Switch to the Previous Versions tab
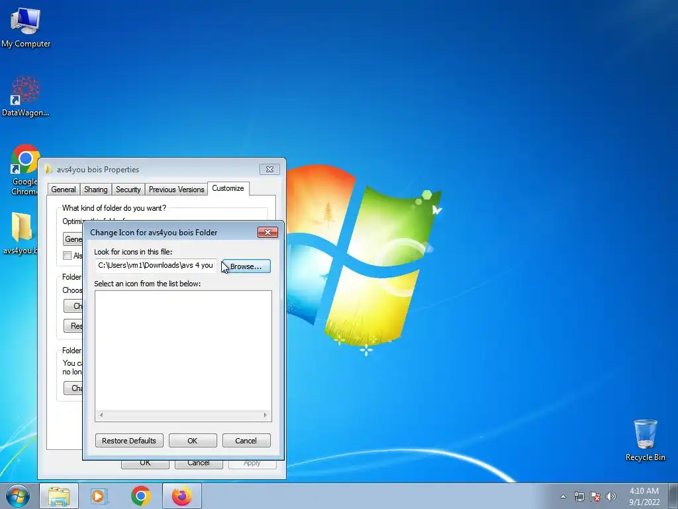Image resolution: width=678 pixels, height=509 pixels. pos(176,190)
